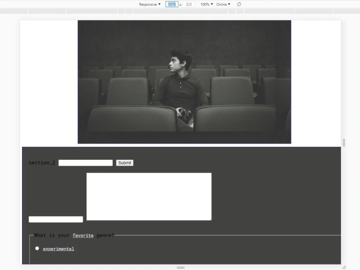Click the narrow text input at bottom left
360x270 pixels.
pyautogui.click(x=55, y=219)
